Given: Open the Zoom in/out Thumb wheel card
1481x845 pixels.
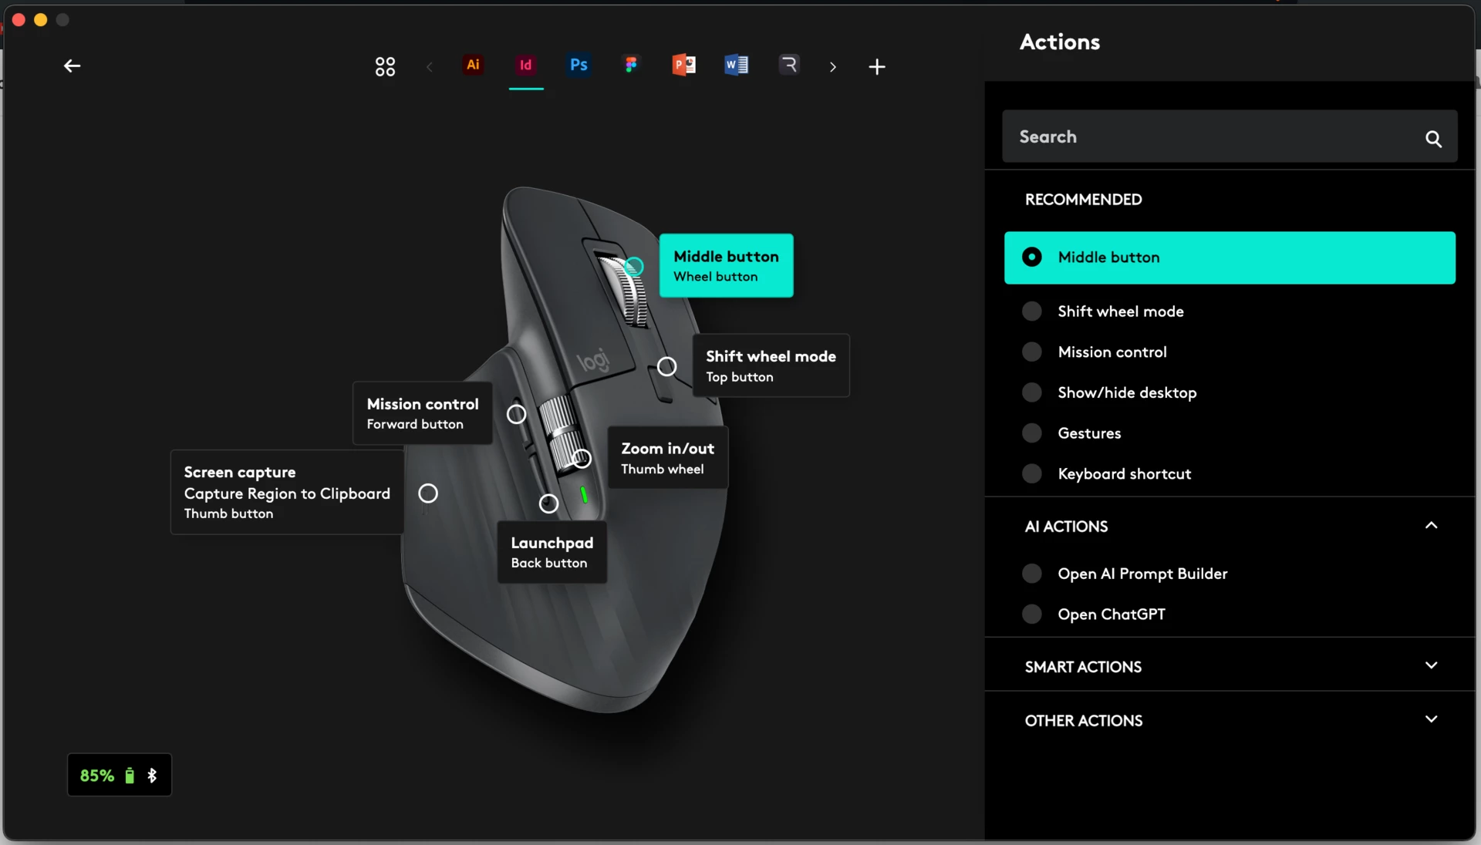Looking at the screenshot, I should point(668,458).
